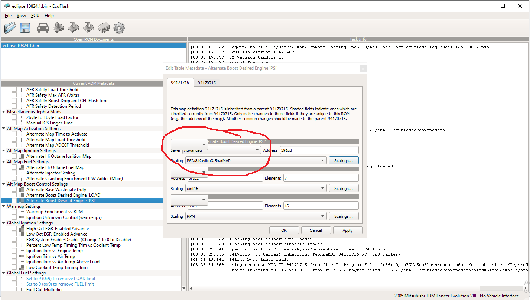The image size is (530, 300).
Task: Tick the Alternate Base Wastegate Duty checkbox
Action: point(14,190)
